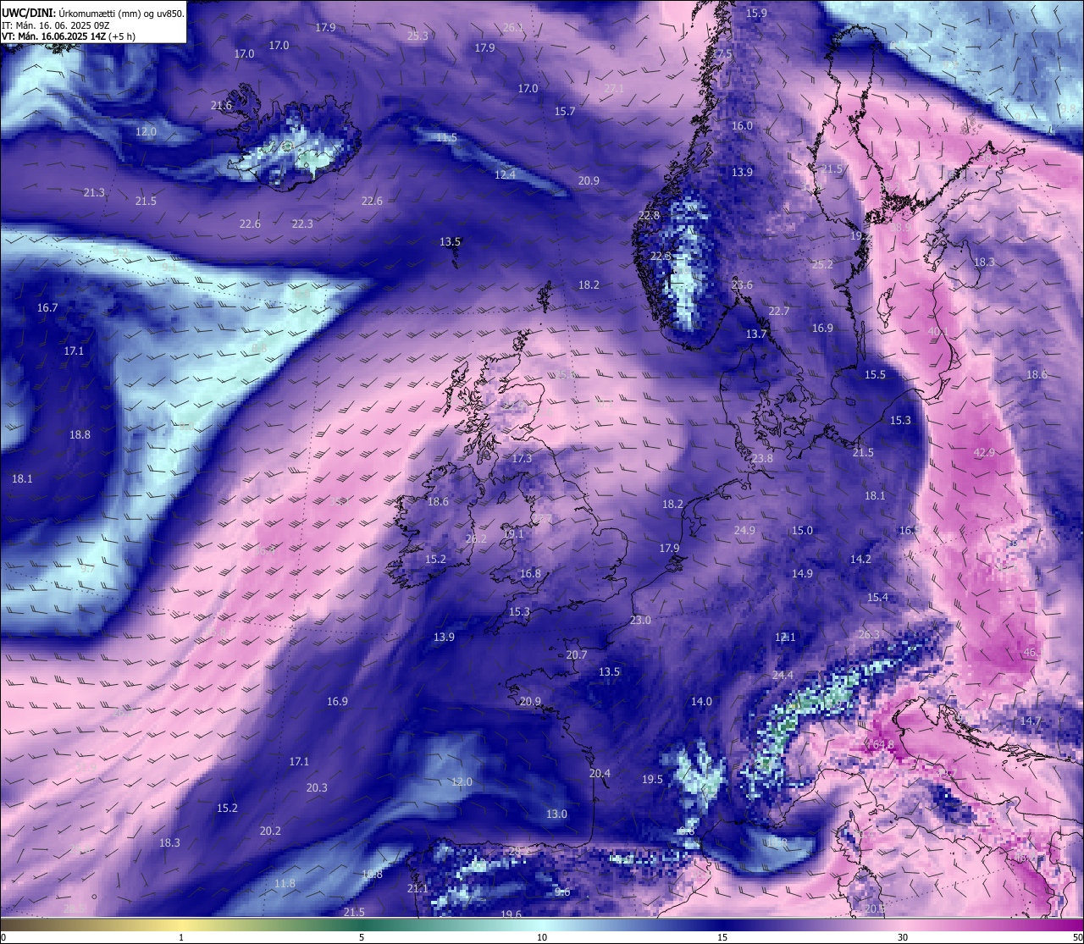Click the 24.4 value near the Alps
1084x944 pixels.
tap(783, 676)
